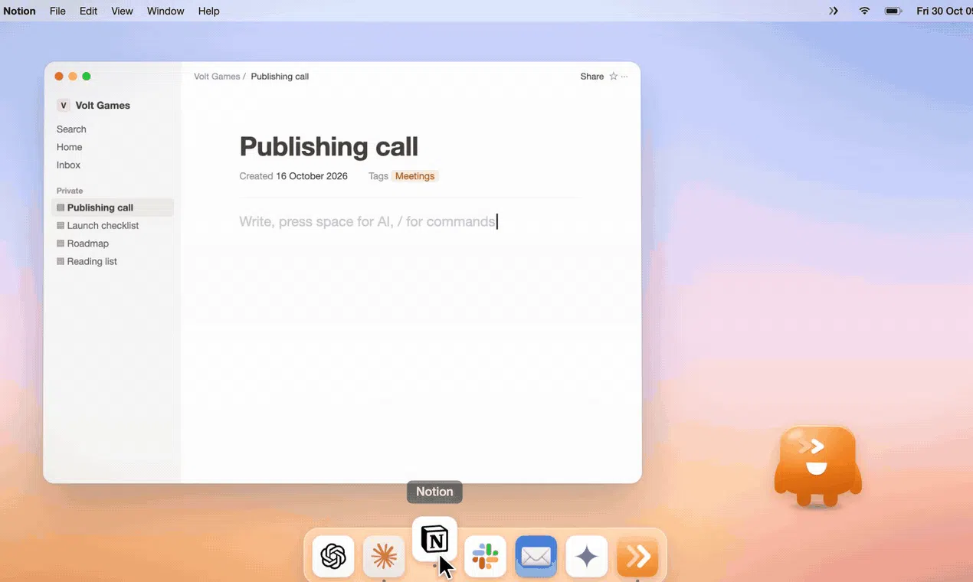Click the Volt Games breadcrumb link
973x582 pixels.
217,77
